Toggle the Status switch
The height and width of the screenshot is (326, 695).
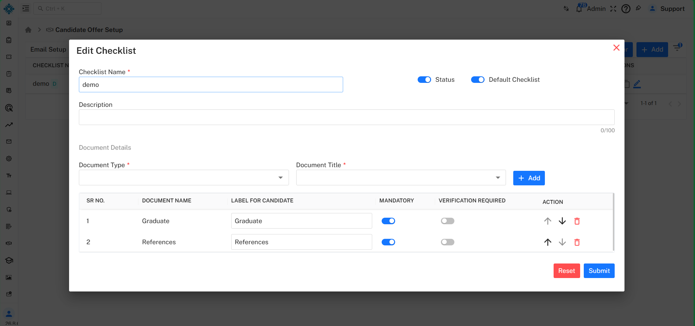pos(424,80)
